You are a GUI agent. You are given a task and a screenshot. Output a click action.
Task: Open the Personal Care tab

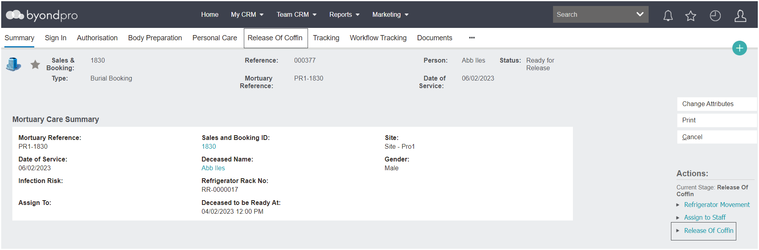pos(215,38)
